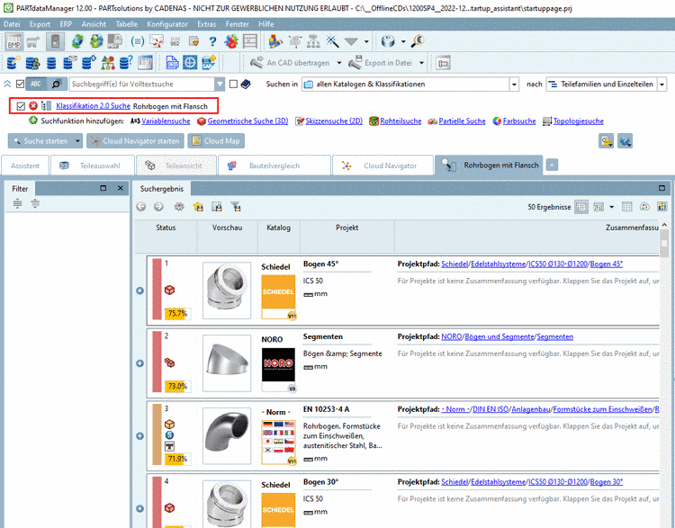Expand result row 2 Segmenten plus button

pyautogui.click(x=139, y=363)
